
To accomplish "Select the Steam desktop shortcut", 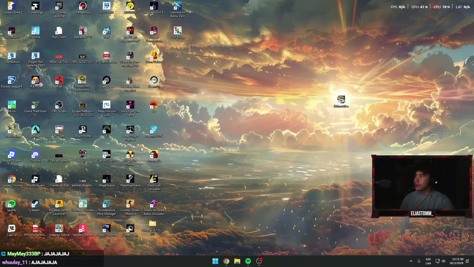I will tap(35, 206).
